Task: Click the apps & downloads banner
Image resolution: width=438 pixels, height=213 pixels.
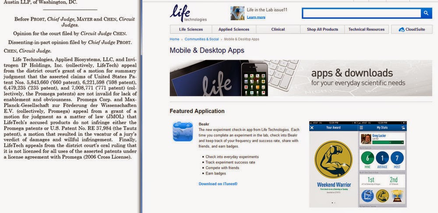Action: click(x=301, y=78)
